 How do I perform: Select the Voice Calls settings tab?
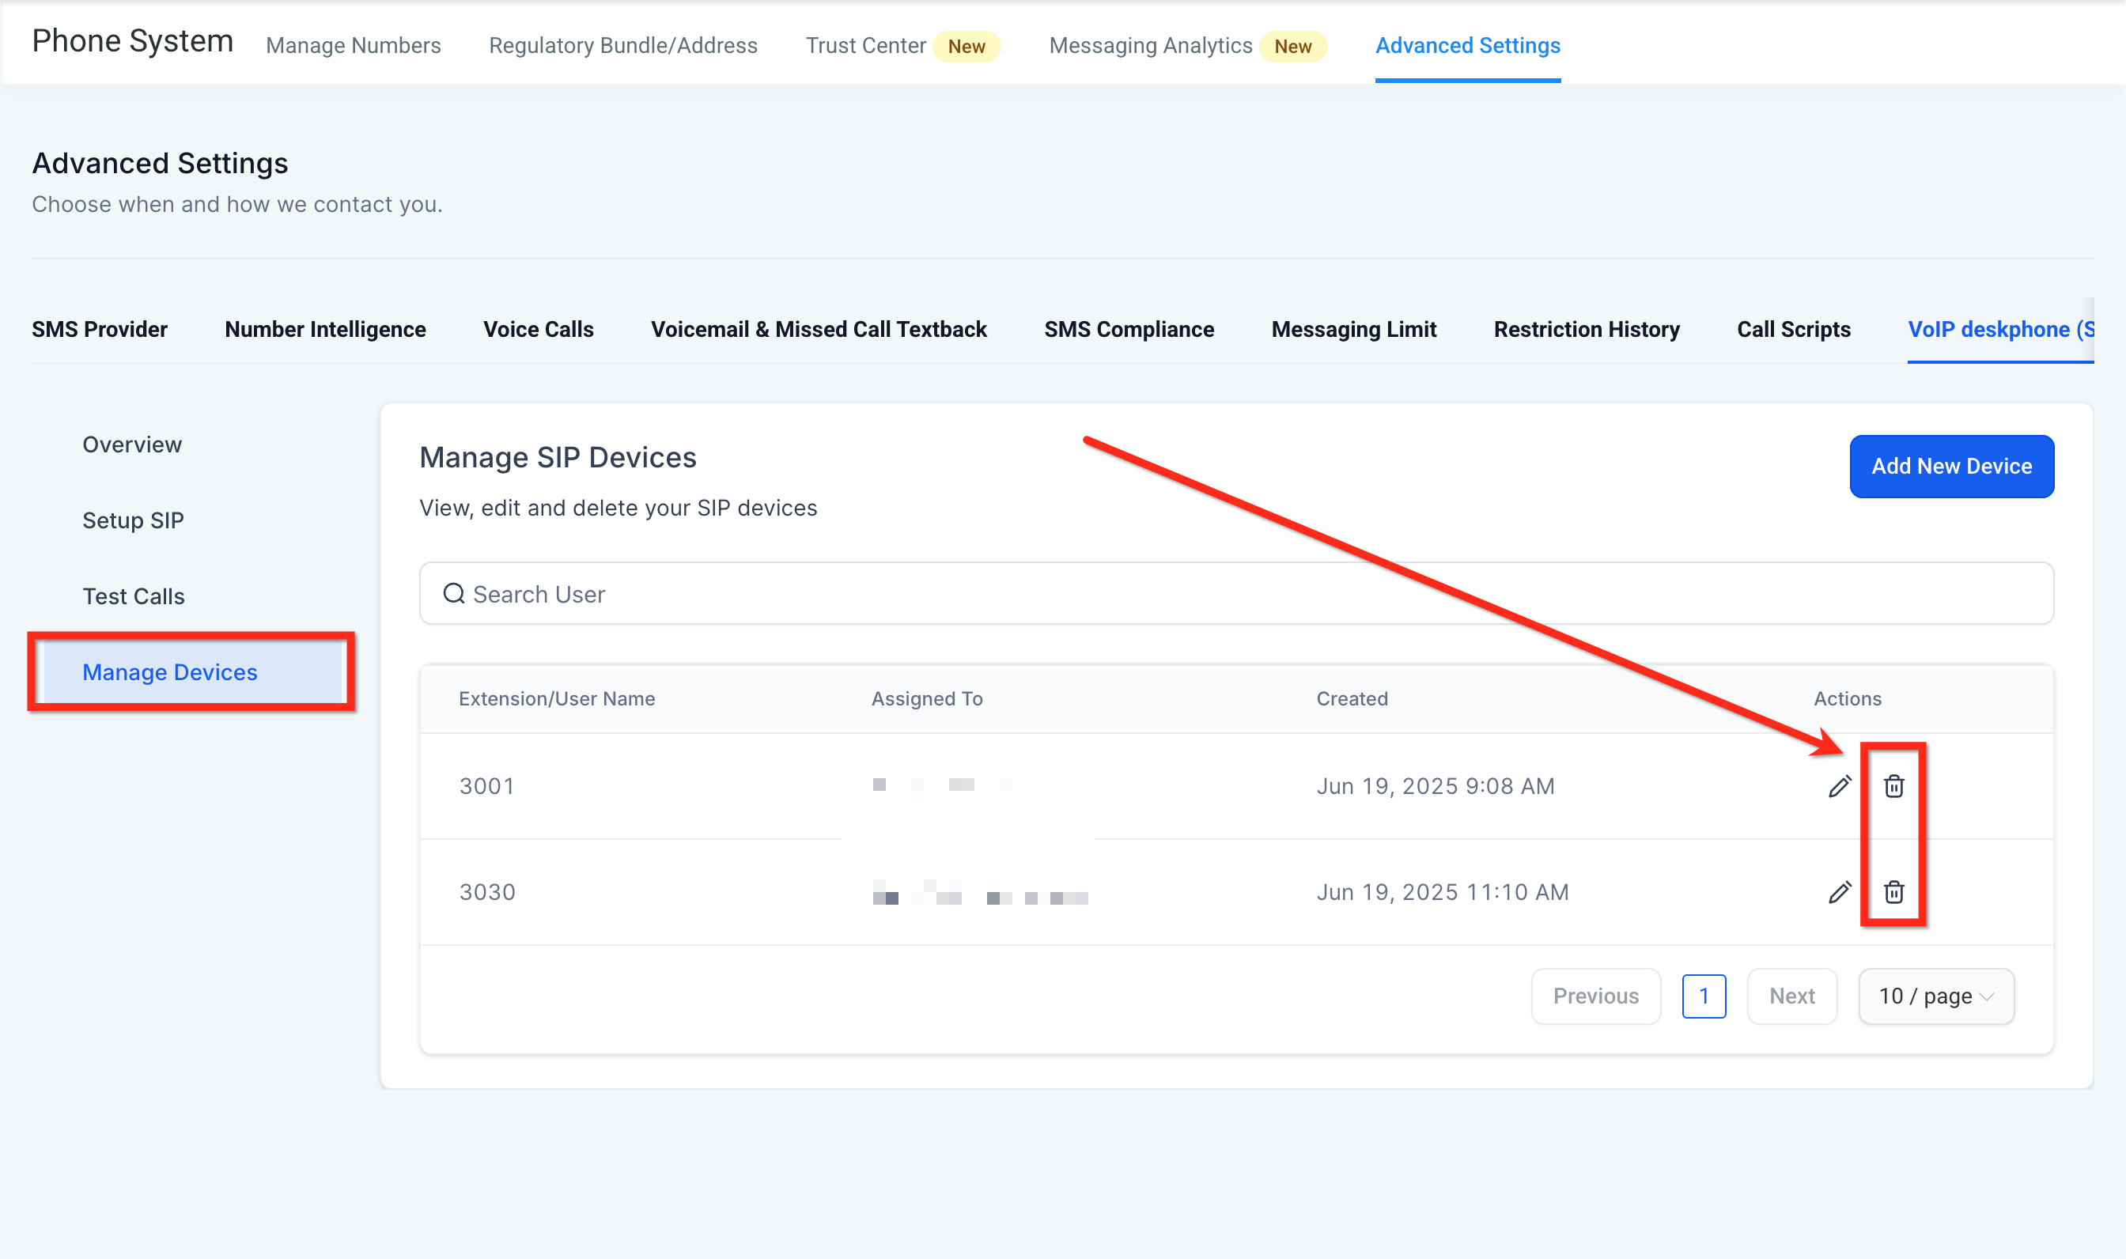(x=538, y=329)
